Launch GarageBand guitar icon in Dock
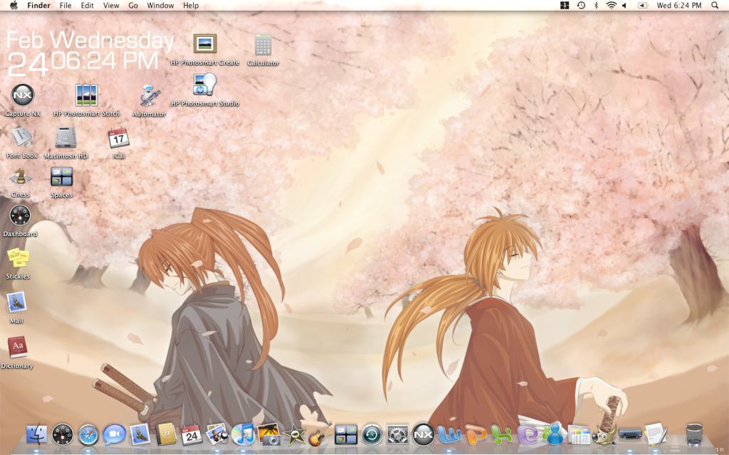This screenshot has height=455, width=729. point(320,434)
